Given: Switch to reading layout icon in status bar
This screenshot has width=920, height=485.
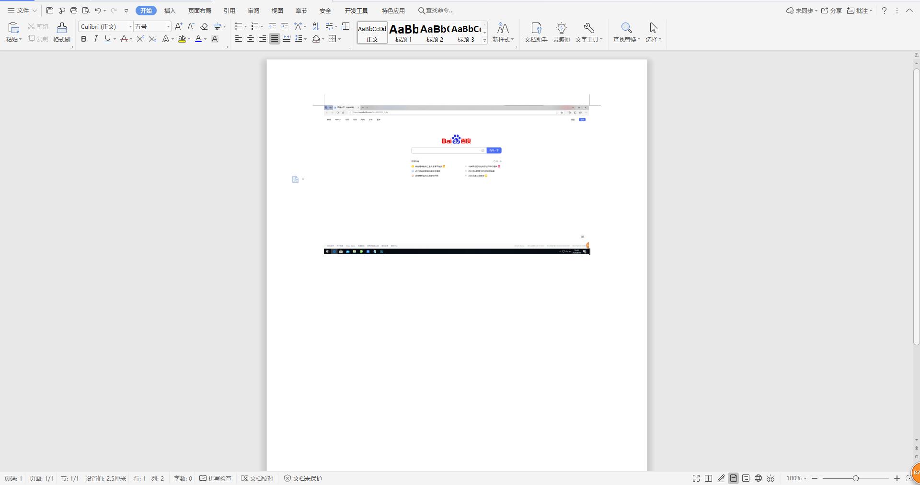Looking at the screenshot, I should click(x=708, y=478).
